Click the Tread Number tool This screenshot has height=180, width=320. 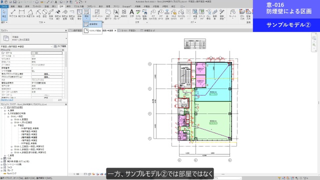[215, 14]
